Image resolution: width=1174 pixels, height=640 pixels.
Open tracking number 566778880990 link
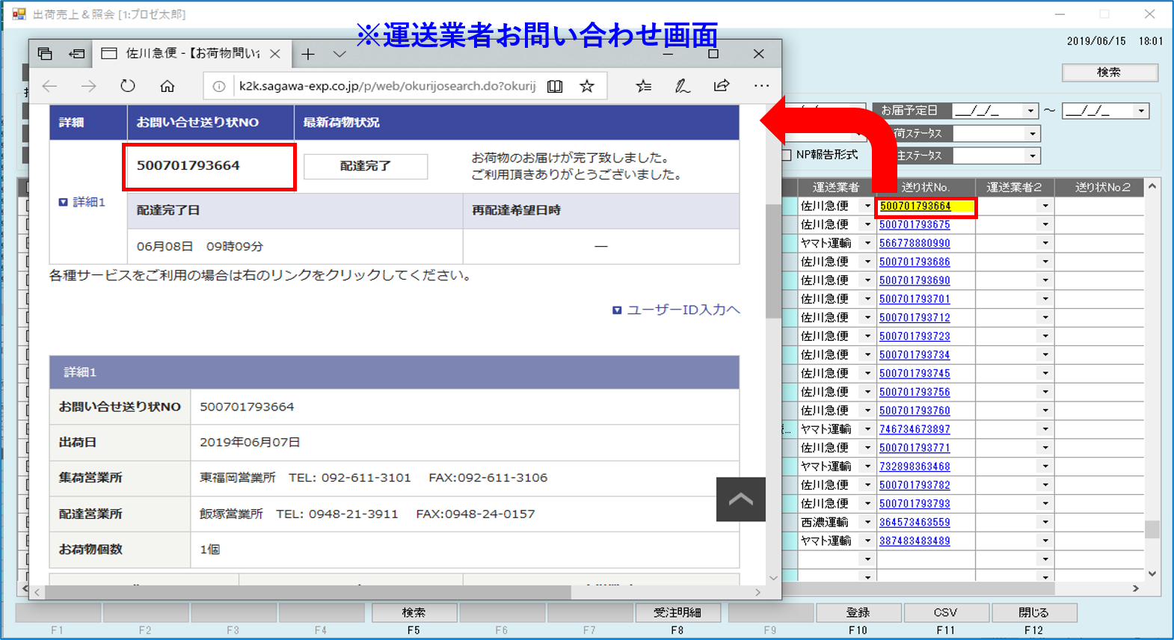click(x=915, y=244)
